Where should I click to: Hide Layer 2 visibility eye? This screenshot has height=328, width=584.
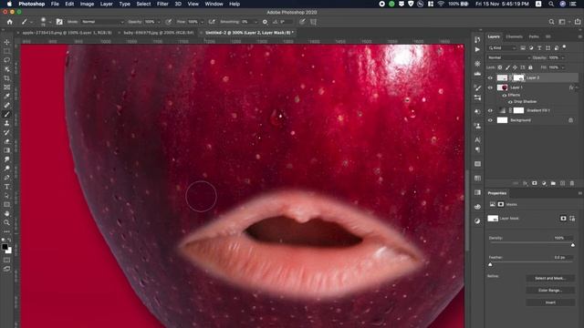(x=490, y=78)
